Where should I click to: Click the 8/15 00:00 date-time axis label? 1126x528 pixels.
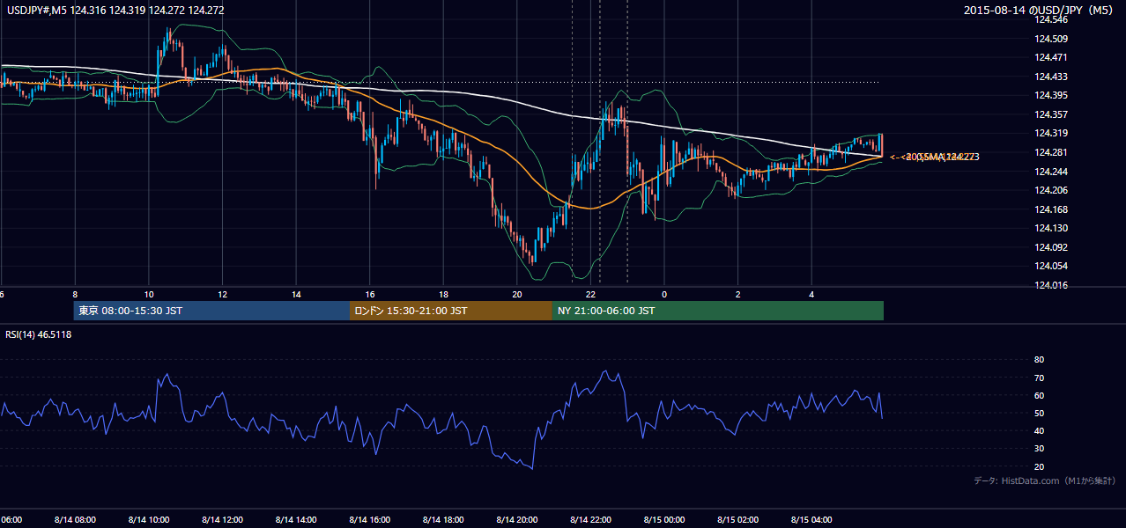click(664, 520)
